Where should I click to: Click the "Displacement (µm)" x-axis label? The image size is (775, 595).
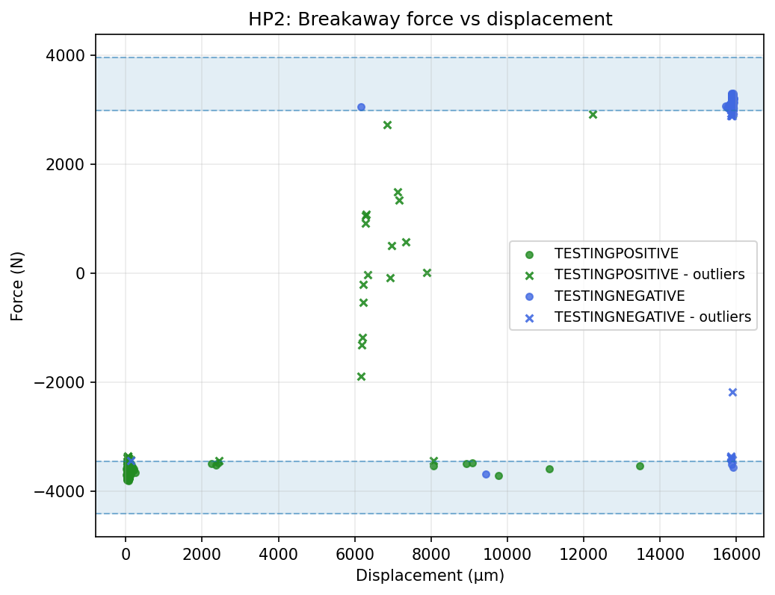pyautogui.click(x=430, y=576)
